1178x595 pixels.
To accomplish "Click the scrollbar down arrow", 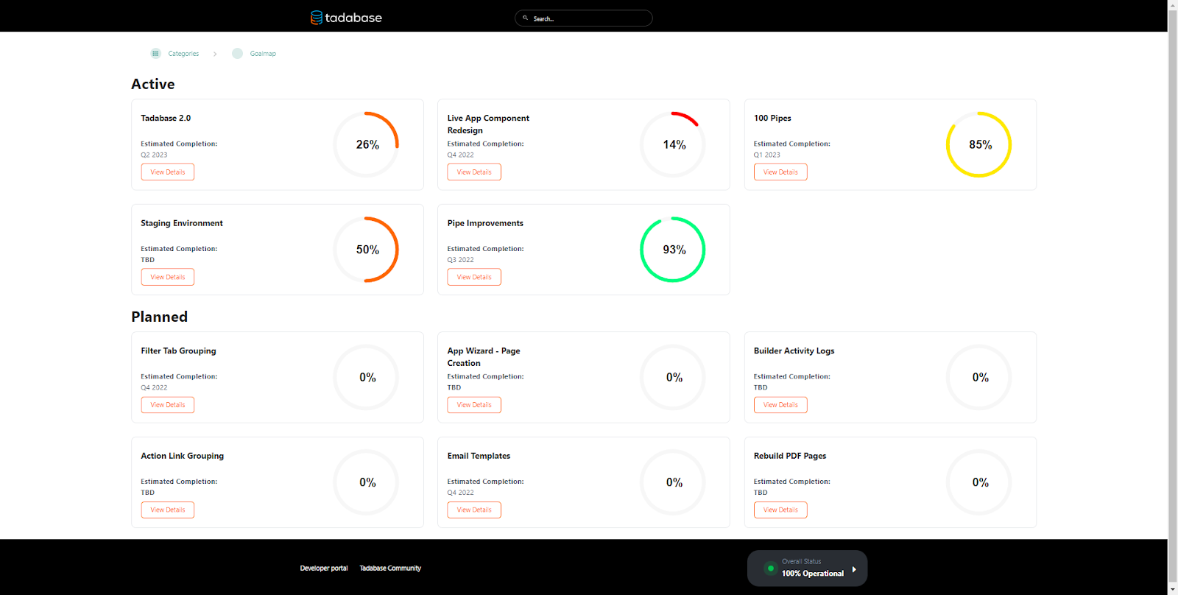I will pos(1173,590).
